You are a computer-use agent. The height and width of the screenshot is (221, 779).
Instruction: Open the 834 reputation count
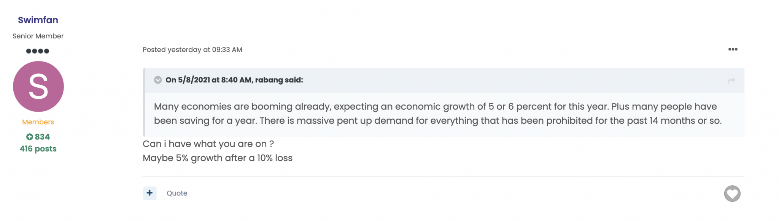click(x=42, y=137)
